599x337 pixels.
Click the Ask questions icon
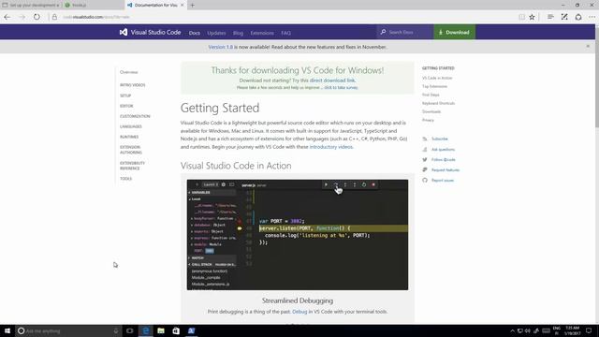pos(425,149)
